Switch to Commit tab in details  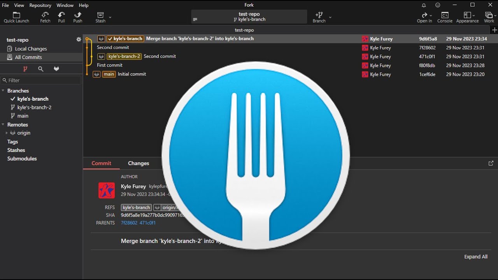(x=101, y=163)
